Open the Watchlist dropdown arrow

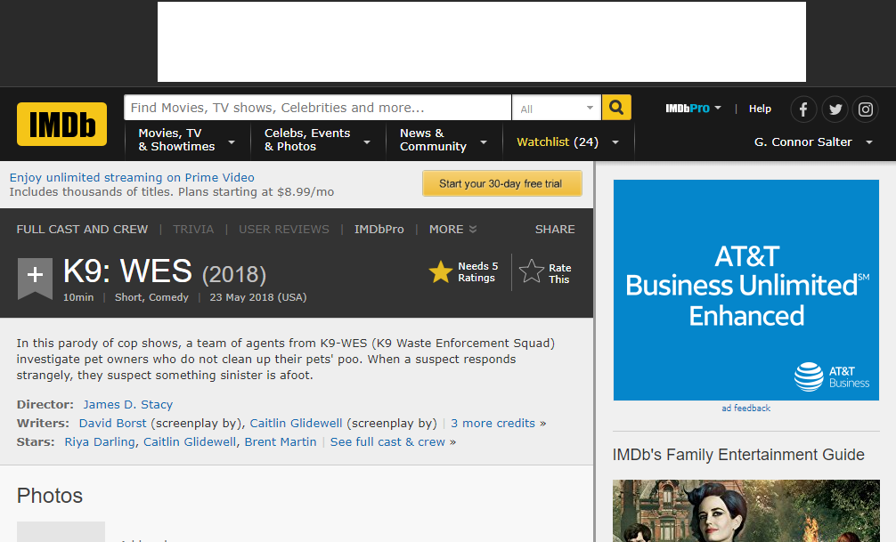point(615,142)
